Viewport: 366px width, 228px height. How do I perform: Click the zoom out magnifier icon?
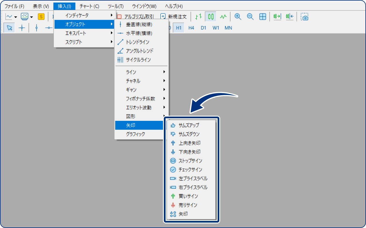(250, 17)
